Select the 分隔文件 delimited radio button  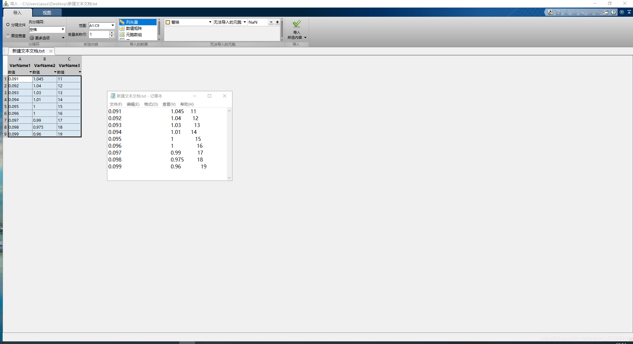pos(8,25)
